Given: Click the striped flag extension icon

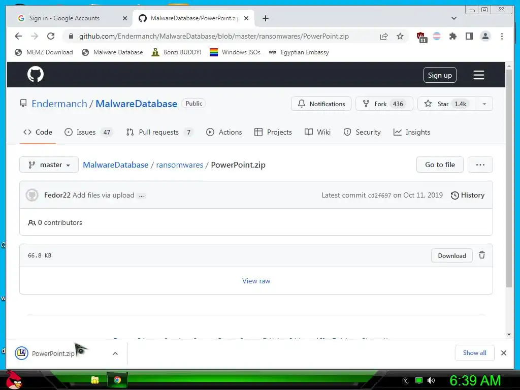Looking at the screenshot, I should coord(437,36).
